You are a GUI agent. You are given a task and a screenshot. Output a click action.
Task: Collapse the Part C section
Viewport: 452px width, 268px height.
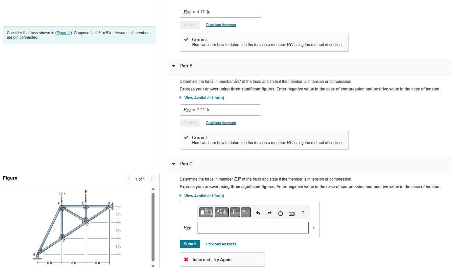click(173, 164)
